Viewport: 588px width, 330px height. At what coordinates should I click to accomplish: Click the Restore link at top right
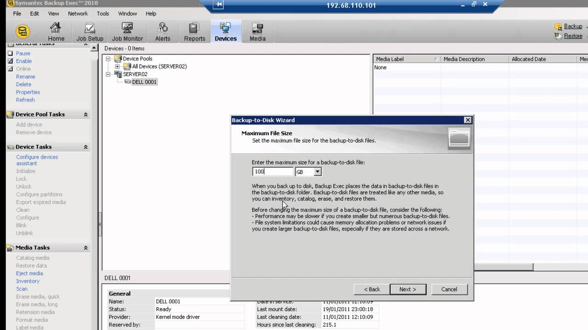point(573,36)
